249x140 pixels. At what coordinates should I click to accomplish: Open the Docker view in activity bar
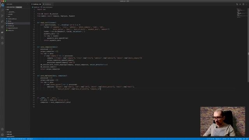tap(2, 32)
